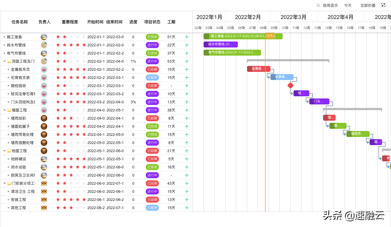
Task: Click the 已完成 status badge for 施工淮备
Action: [152, 37]
